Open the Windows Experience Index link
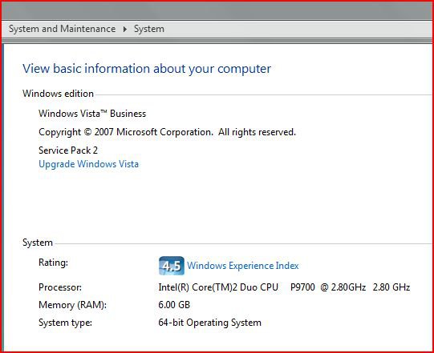The width and height of the screenshot is (434, 353). pos(243,266)
